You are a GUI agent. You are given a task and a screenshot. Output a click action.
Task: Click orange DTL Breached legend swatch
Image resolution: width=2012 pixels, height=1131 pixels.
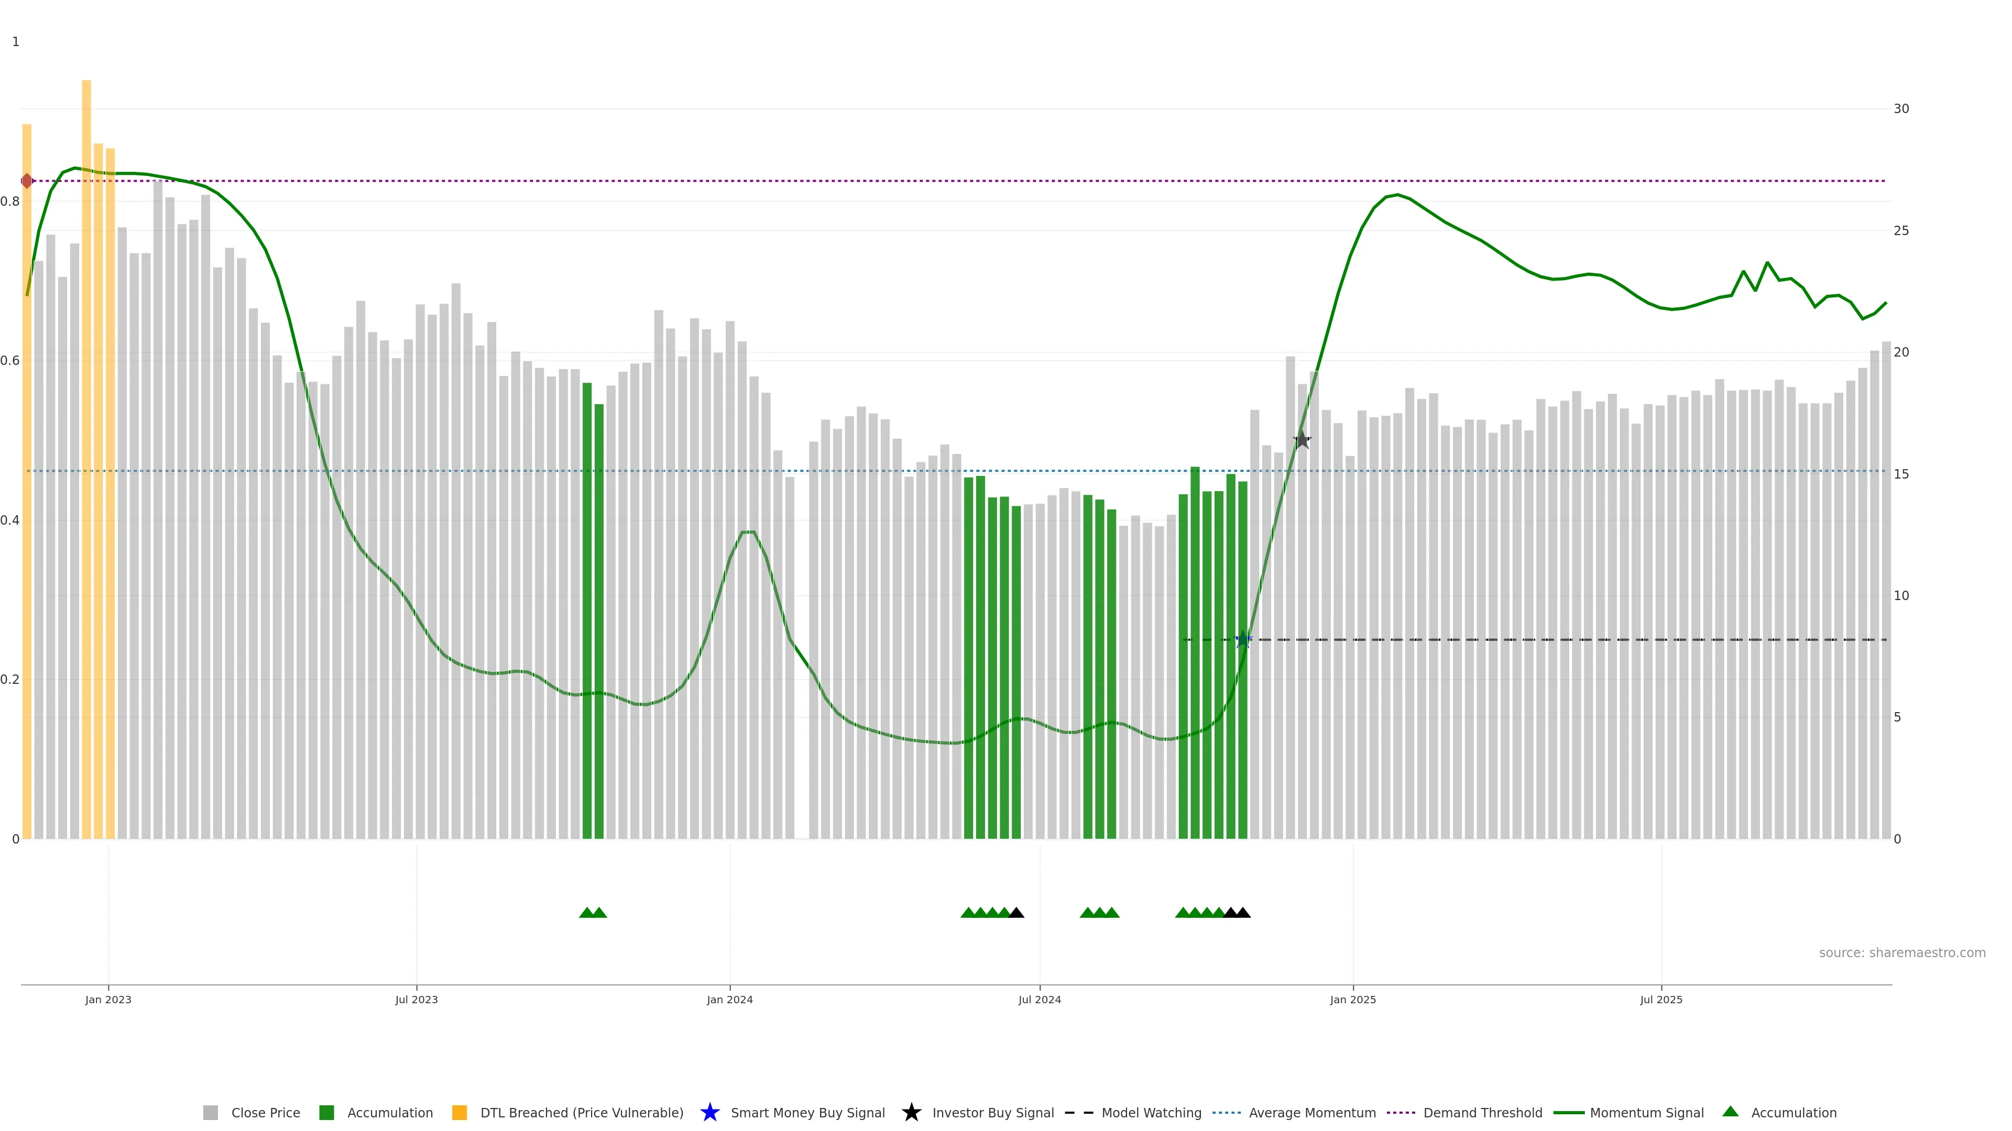460,1113
